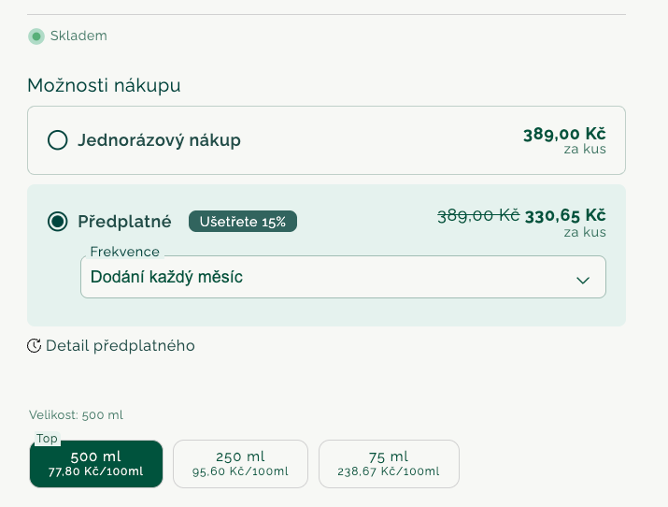This screenshot has width=668, height=507.
Task: Click the Velikost: 500 ml label
Action: [x=76, y=415]
